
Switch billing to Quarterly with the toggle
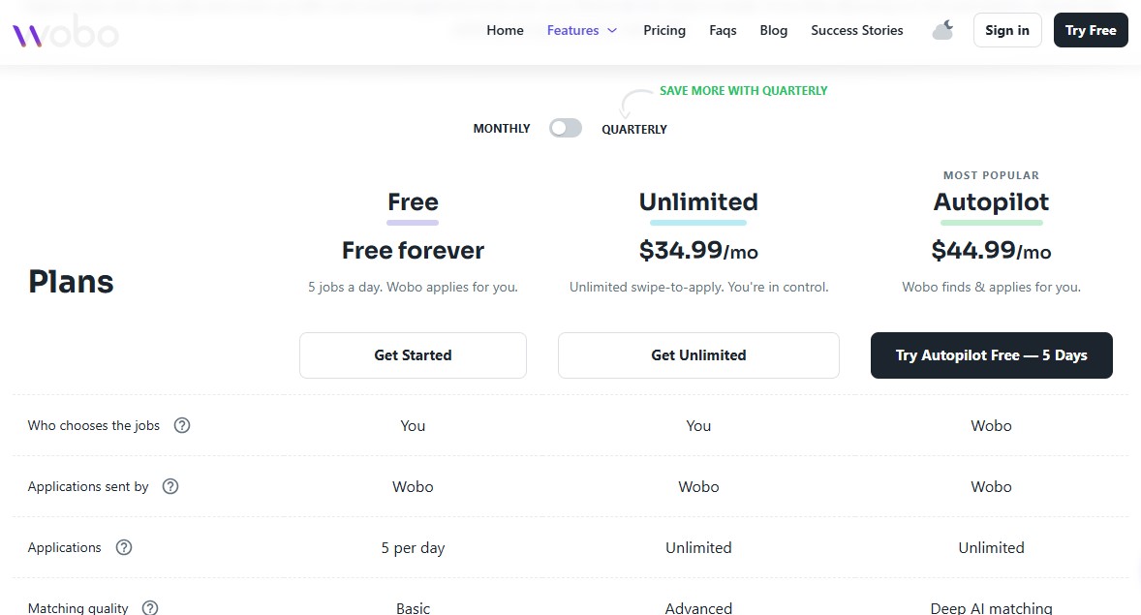(565, 128)
